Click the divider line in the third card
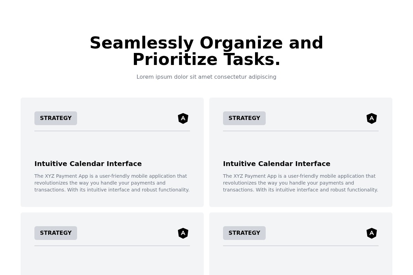 point(112,246)
